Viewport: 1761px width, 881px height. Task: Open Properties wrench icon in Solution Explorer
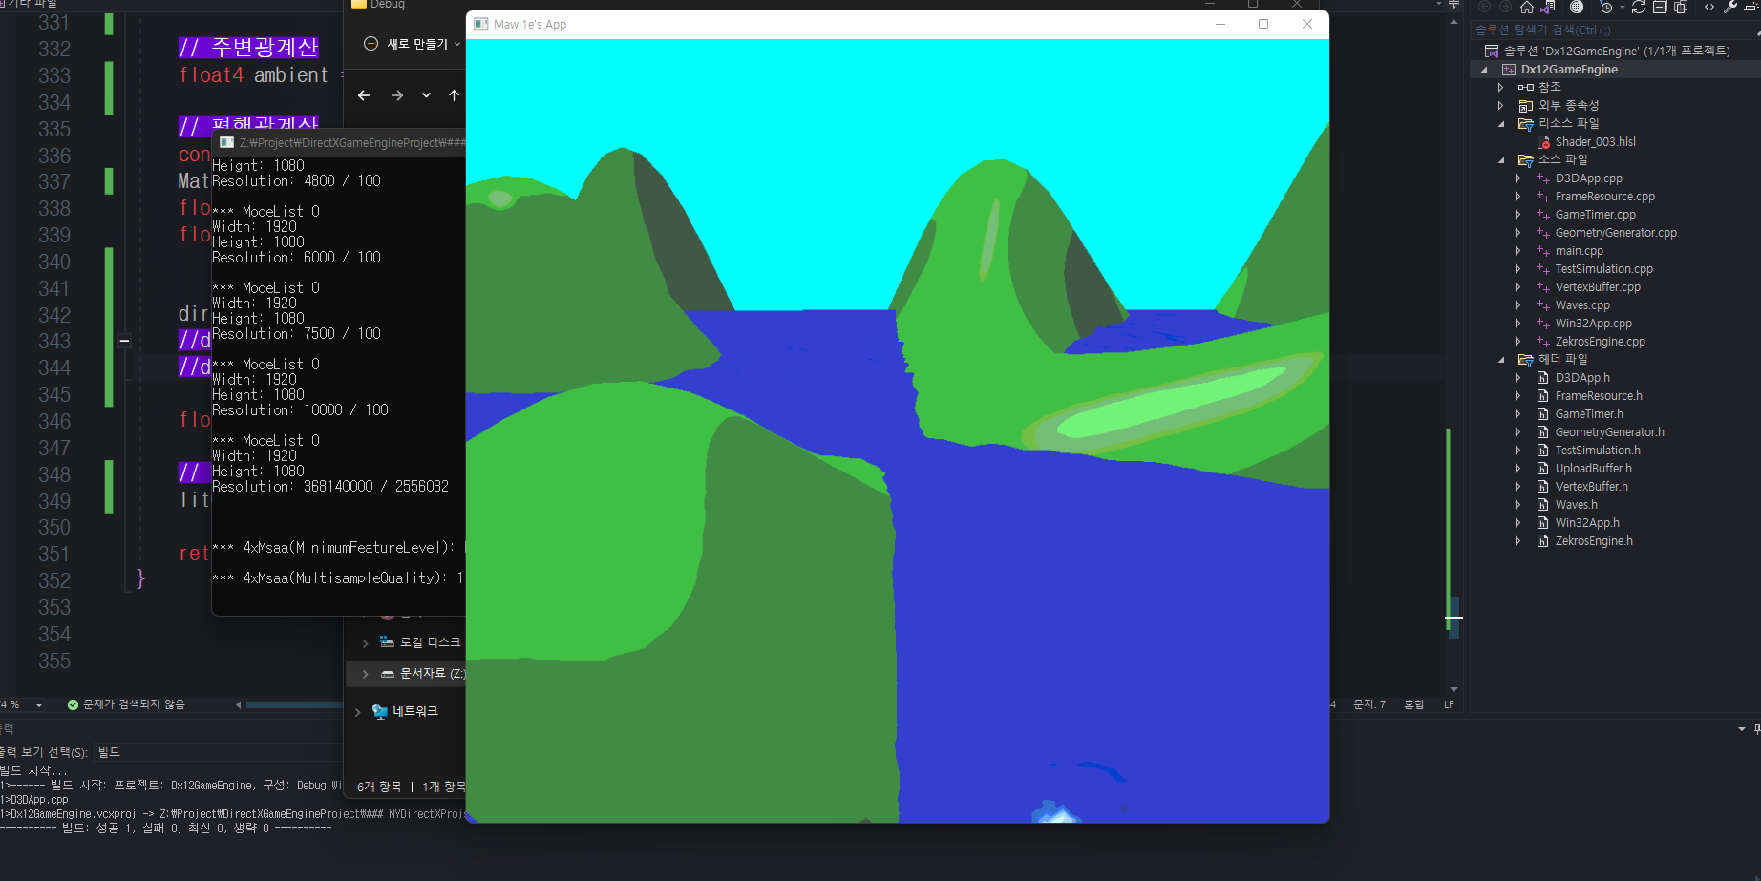tap(1730, 7)
